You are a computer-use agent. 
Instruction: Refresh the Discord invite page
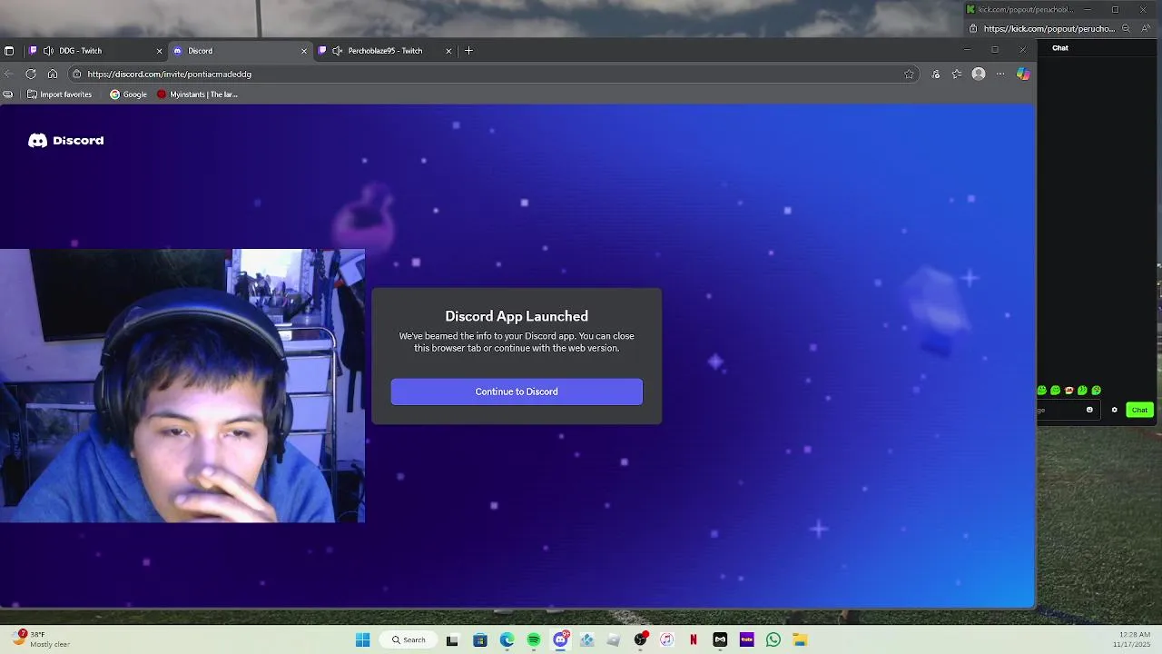(31, 74)
